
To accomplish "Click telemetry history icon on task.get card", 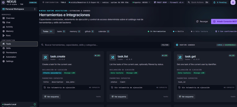I will [x=179, y=88].
